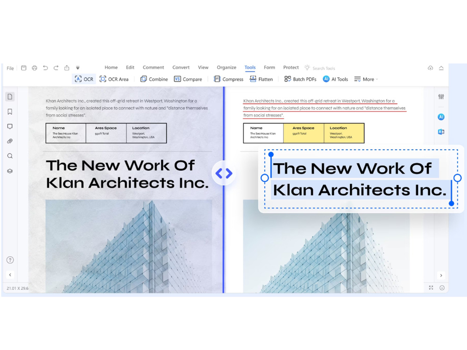Open the properties sliders icon
The image size is (467, 350).
(441, 97)
